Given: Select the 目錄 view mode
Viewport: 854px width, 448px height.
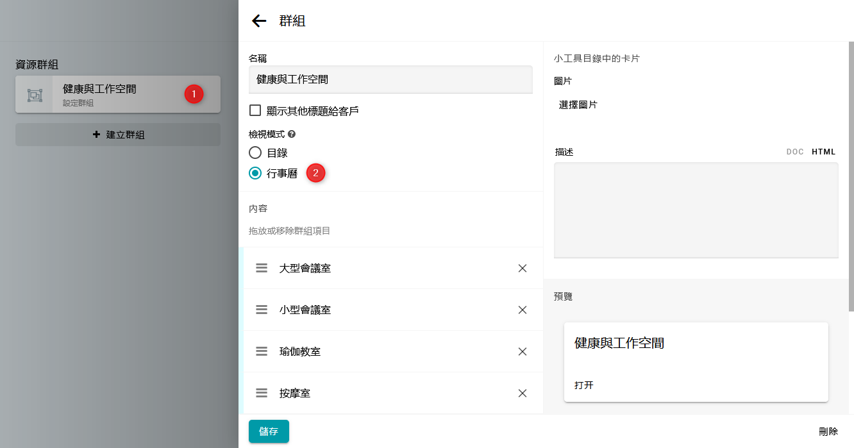Looking at the screenshot, I should point(255,153).
